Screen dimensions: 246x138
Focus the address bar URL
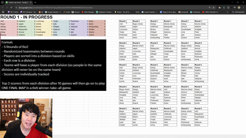coord(56,8)
